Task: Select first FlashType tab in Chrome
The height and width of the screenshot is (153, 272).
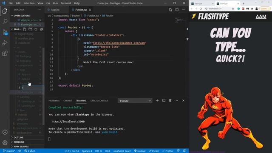Action: click(x=202, y=3)
